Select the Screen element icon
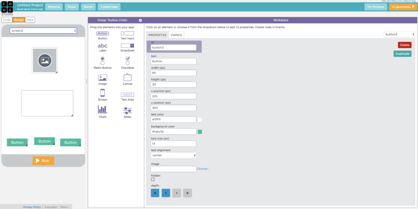 [102, 93]
